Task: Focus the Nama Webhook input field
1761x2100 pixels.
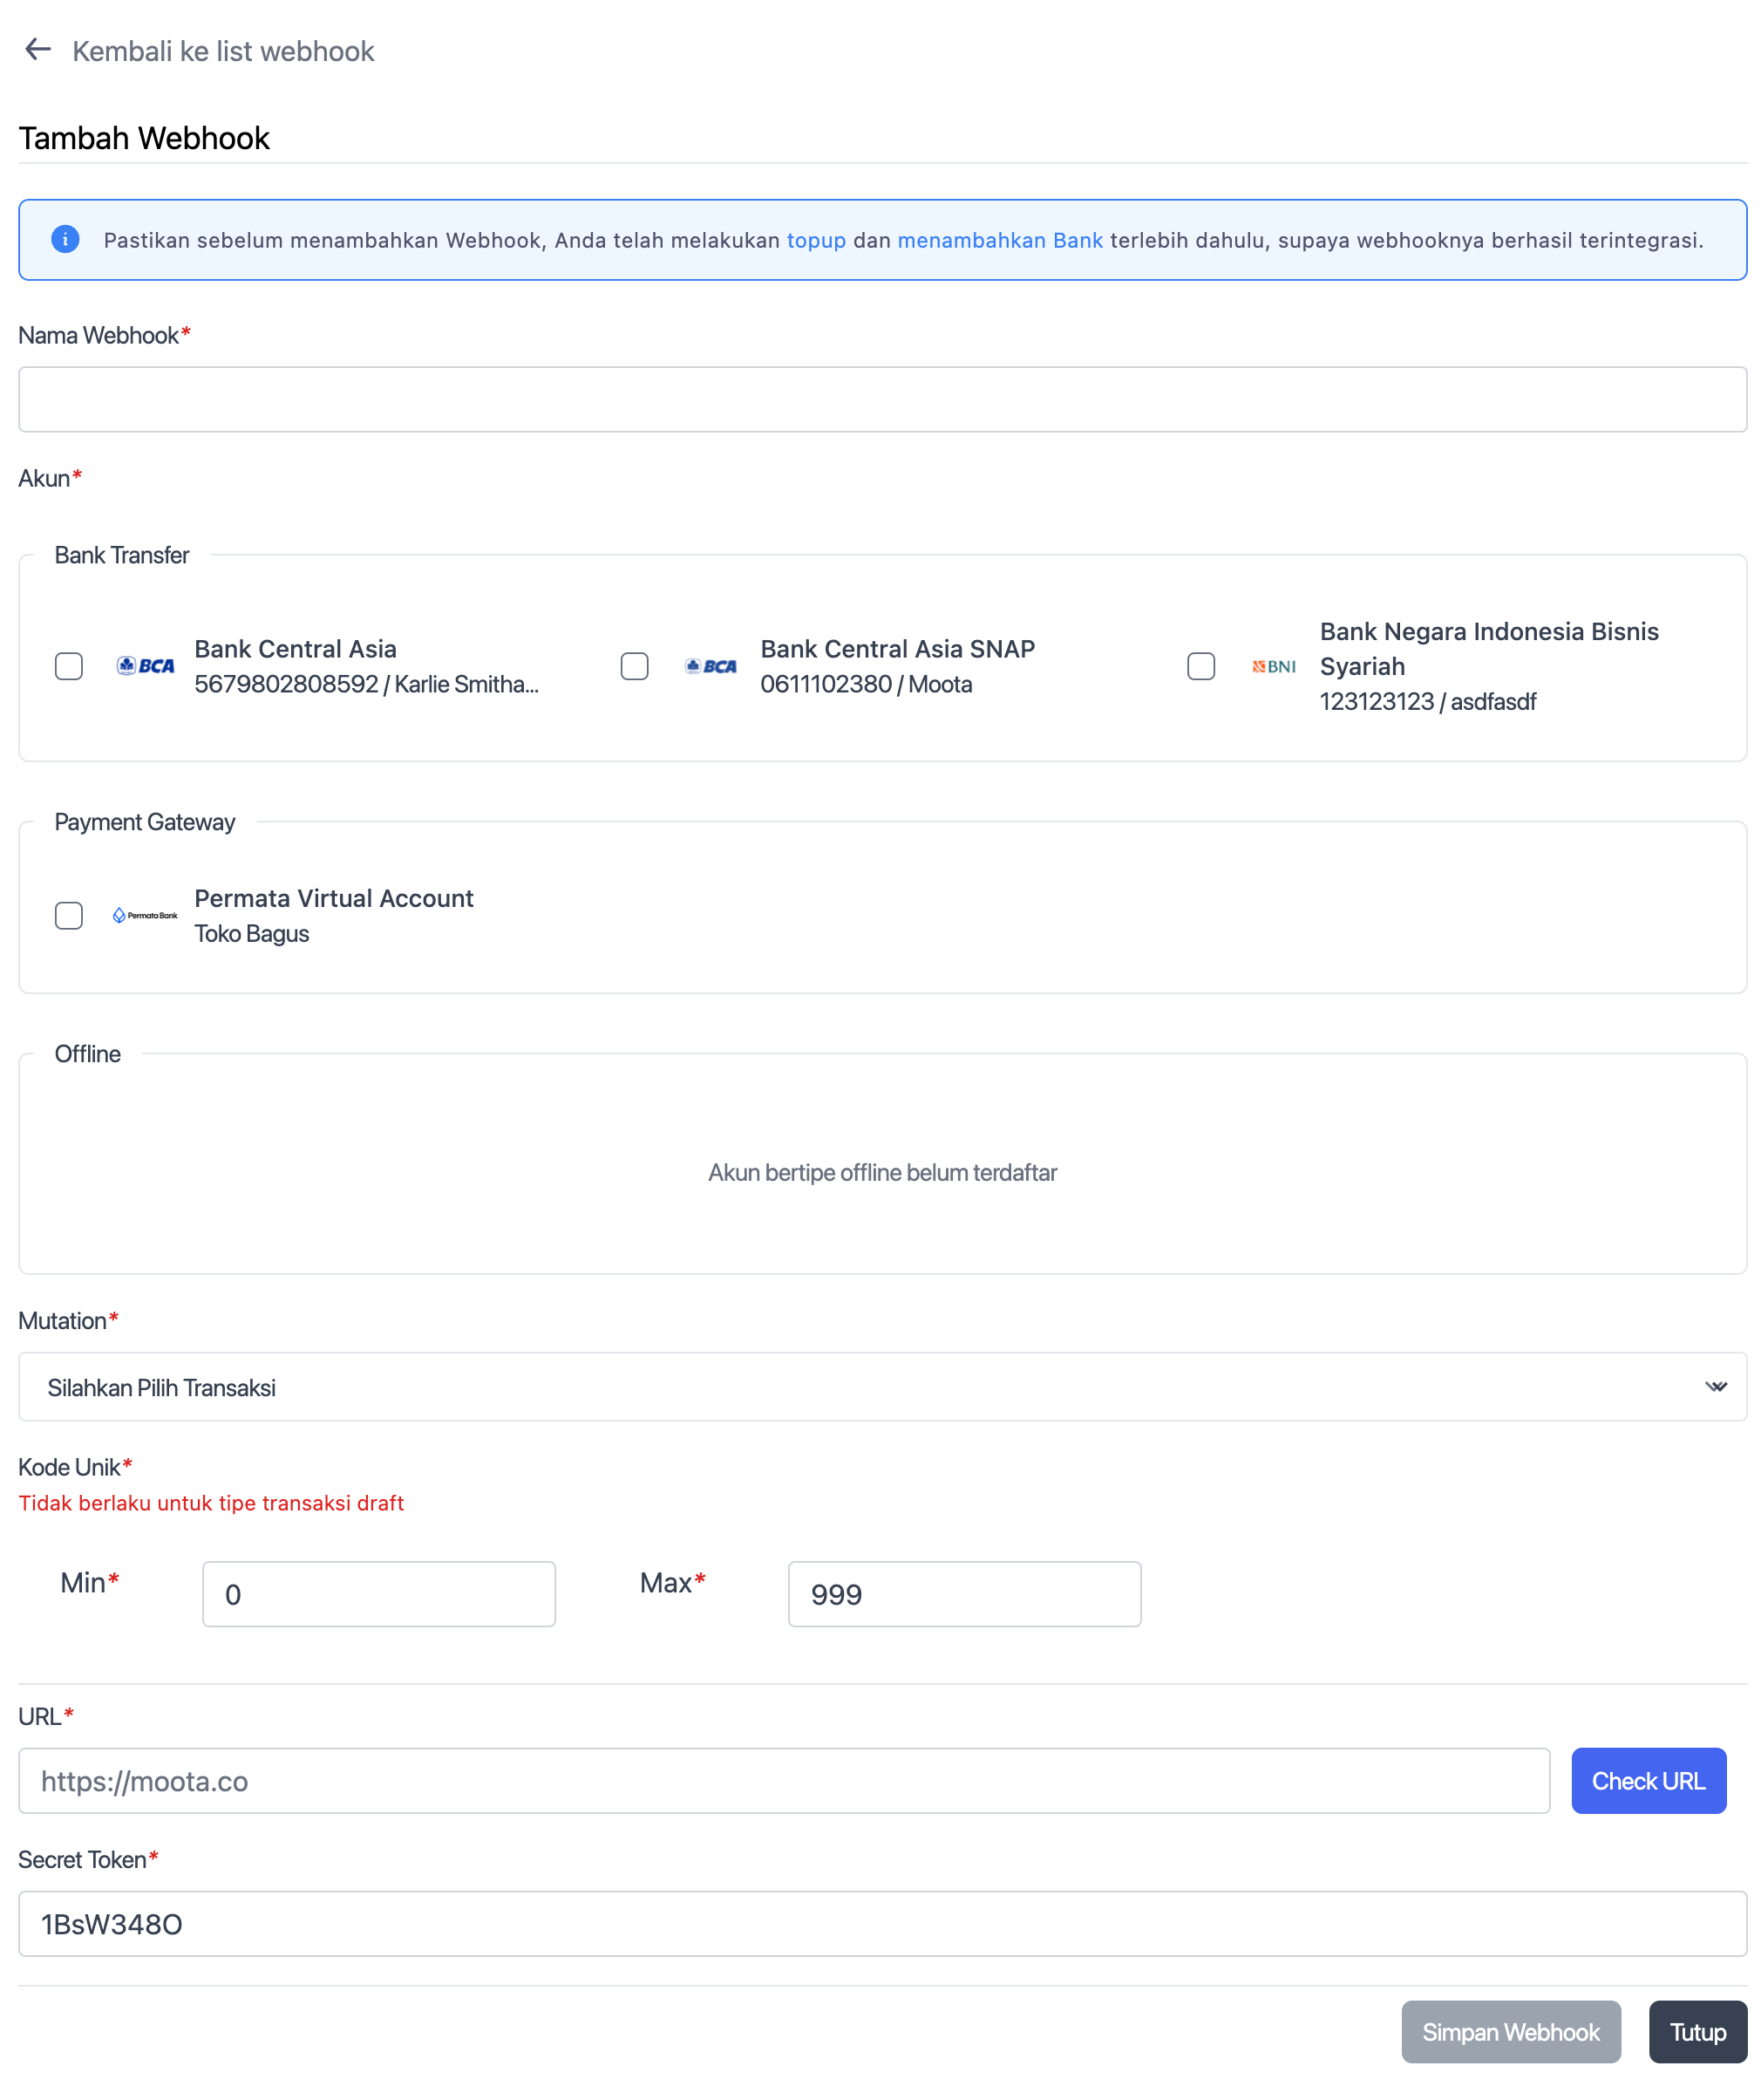Action: pos(881,399)
